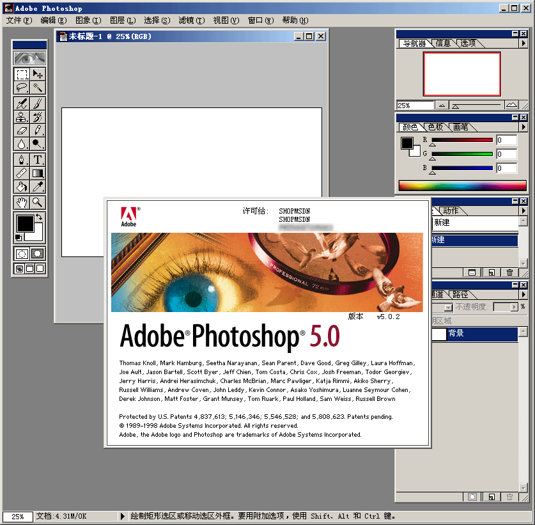Viewport: 535px width, 525px height.
Task: Add layer mask icon in layers panel
Action: click(x=472, y=497)
